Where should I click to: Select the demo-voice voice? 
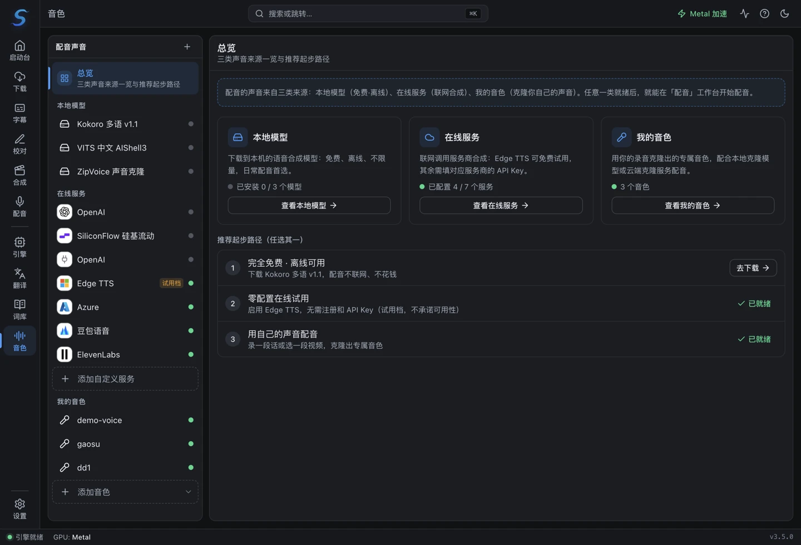[x=125, y=420]
